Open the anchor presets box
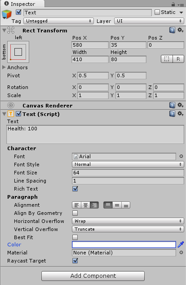 click(x=18, y=52)
